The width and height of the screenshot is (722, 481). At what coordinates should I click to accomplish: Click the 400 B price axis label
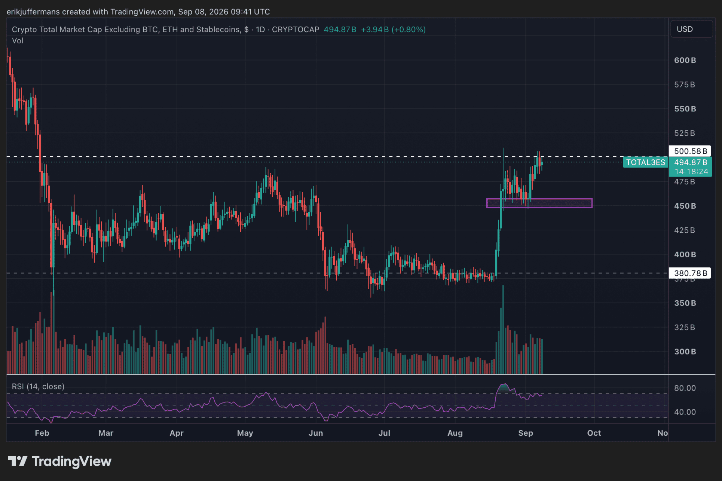[685, 254]
